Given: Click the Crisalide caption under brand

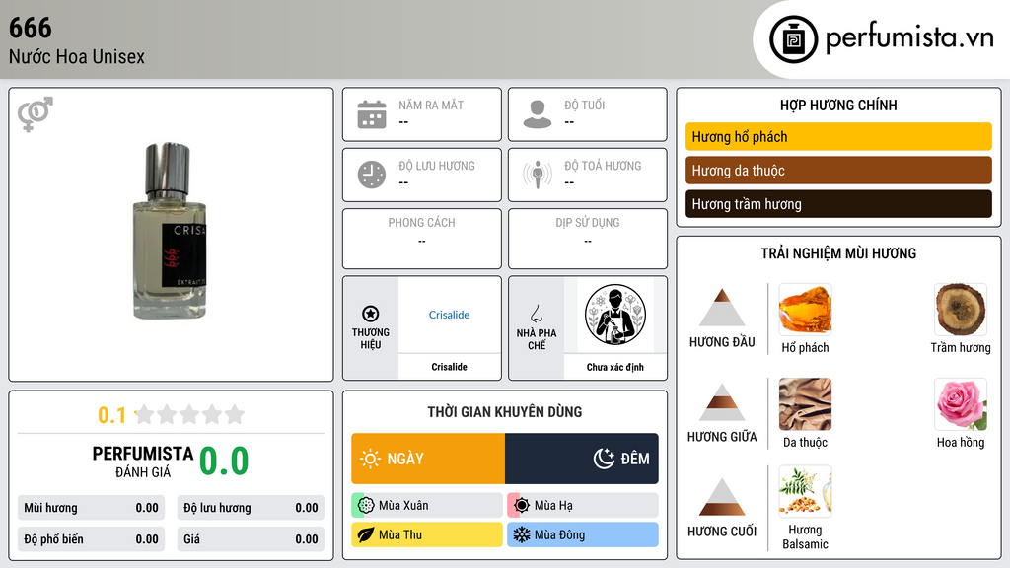Looking at the screenshot, I should 449,367.
